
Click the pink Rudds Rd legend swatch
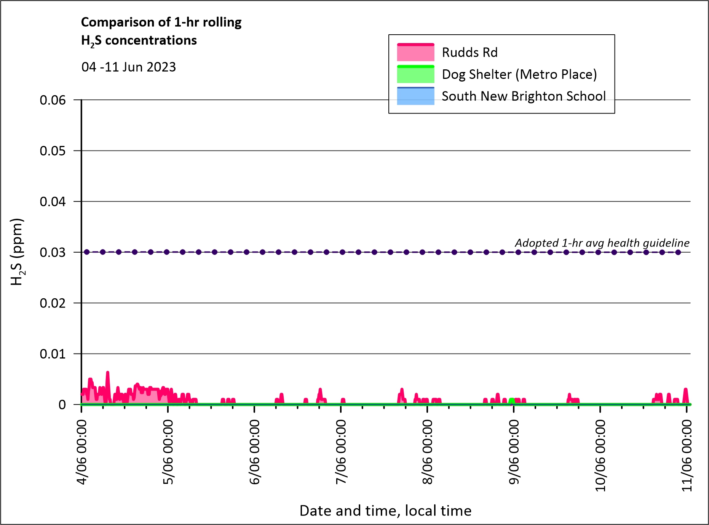click(415, 53)
